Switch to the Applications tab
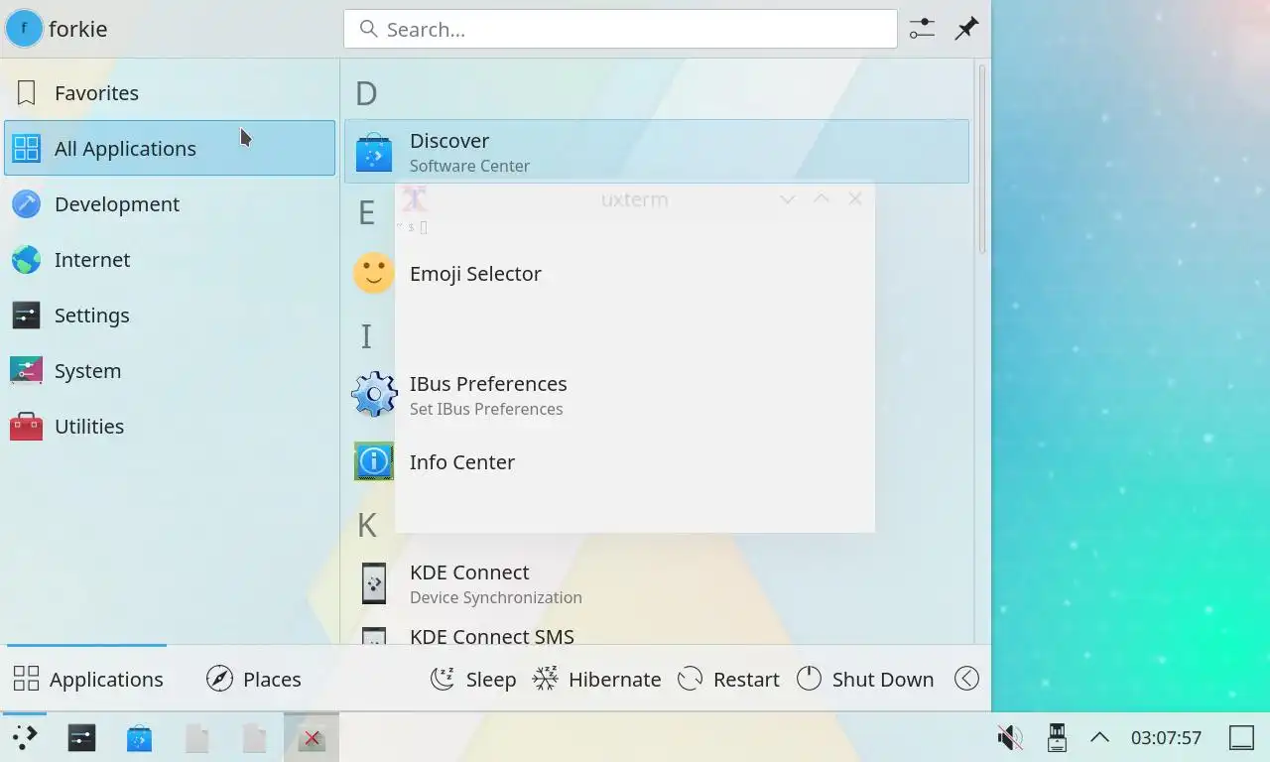1270x762 pixels. click(x=87, y=679)
